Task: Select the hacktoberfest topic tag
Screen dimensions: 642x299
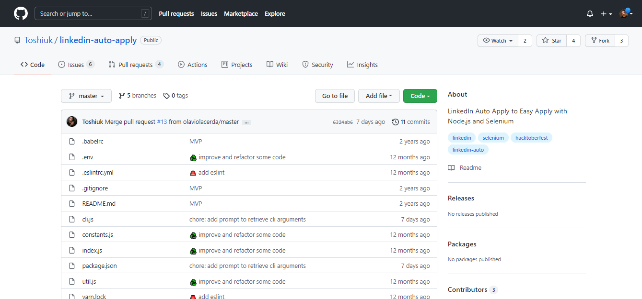Action: click(x=531, y=138)
